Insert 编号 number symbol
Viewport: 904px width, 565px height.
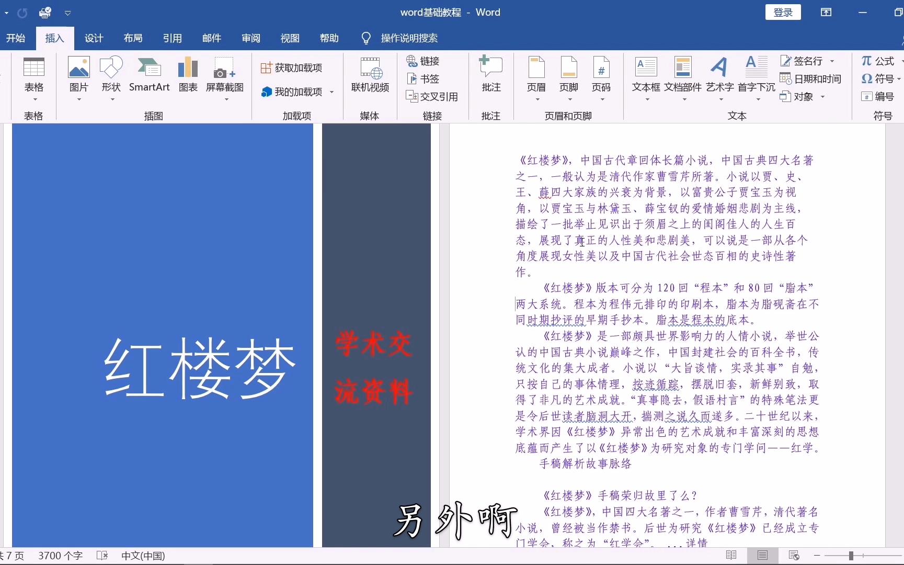pos(878,97)
